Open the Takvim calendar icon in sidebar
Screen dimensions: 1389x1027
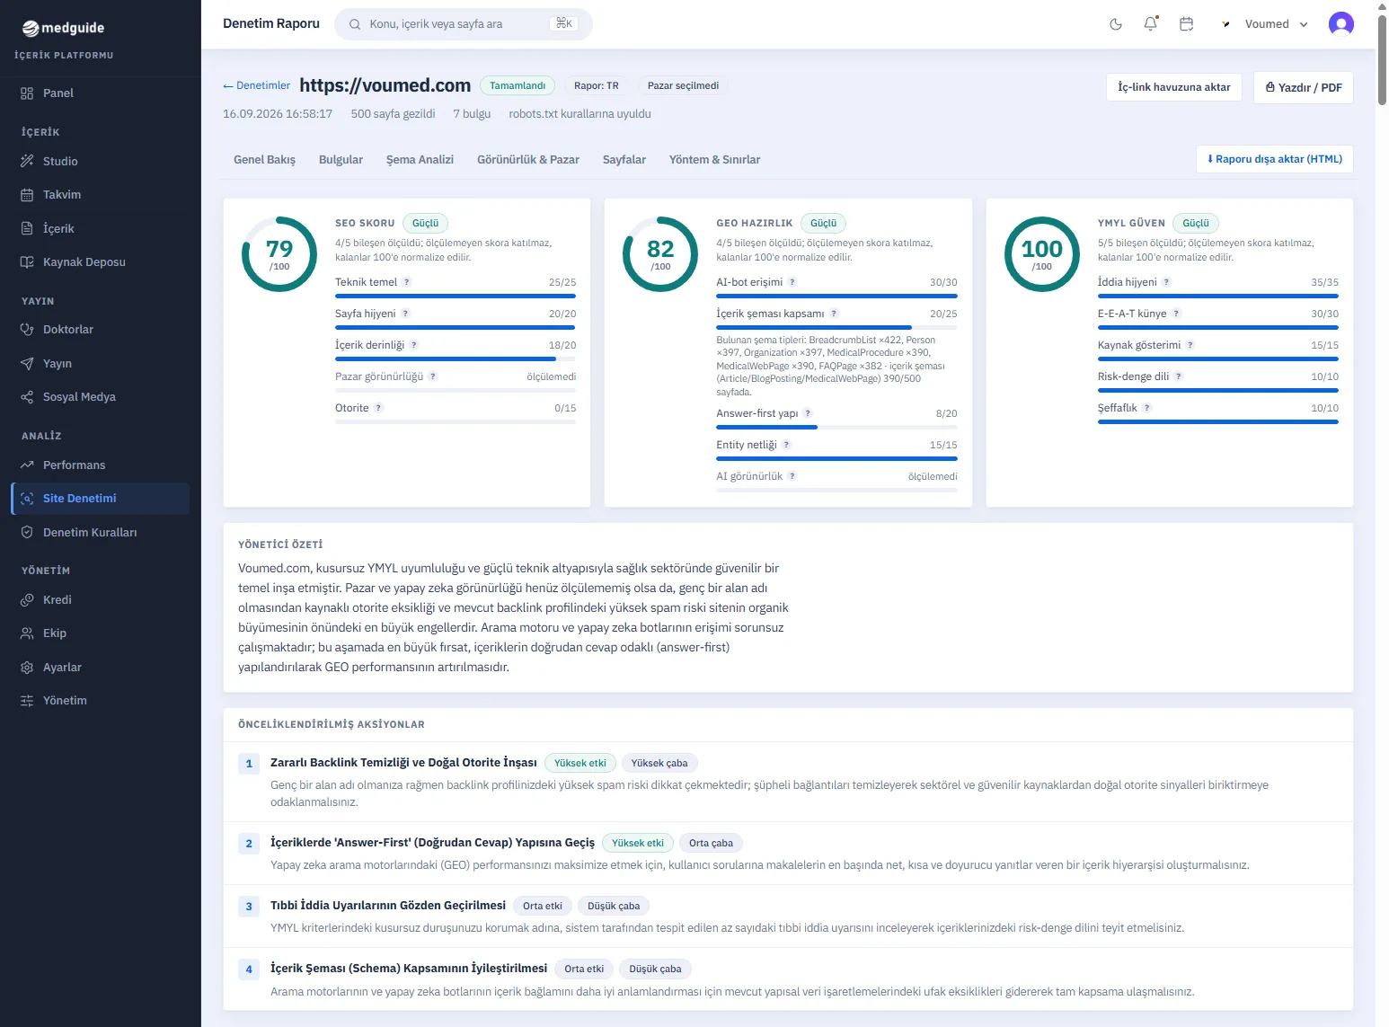click(x=27, y=195)
